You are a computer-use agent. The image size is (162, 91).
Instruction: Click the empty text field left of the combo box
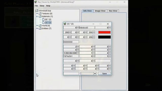tap(71, 74)
